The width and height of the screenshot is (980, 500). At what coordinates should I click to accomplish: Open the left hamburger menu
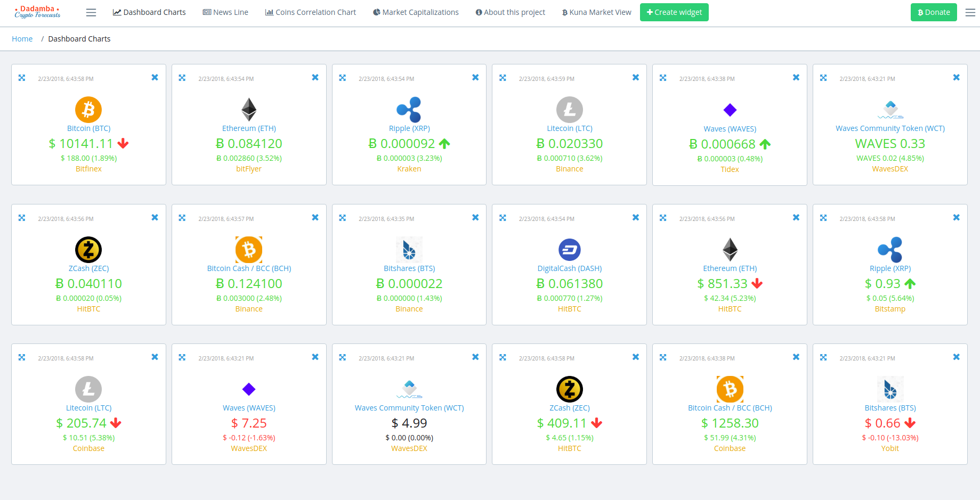(91, 12)
